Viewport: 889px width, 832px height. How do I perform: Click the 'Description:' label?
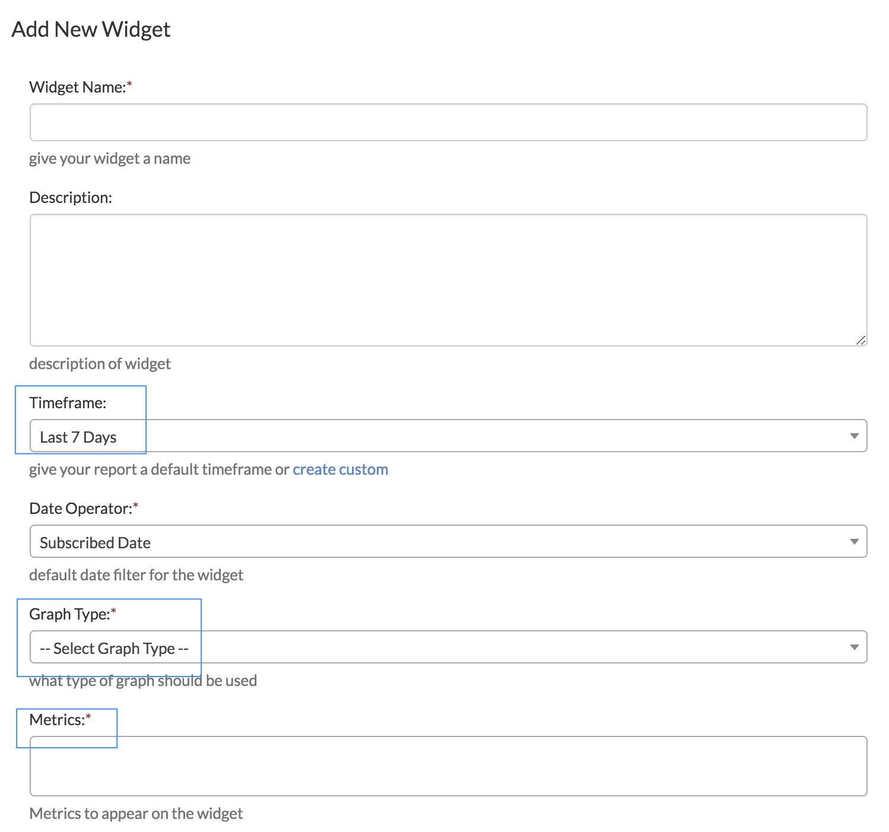coord(71,198)
